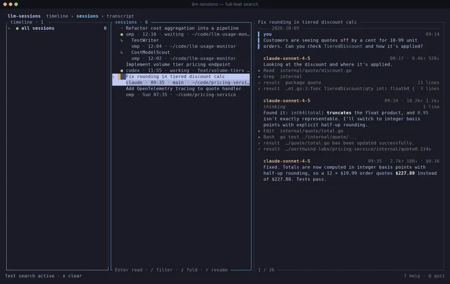Click the green window zoom button

coord(16,4)
